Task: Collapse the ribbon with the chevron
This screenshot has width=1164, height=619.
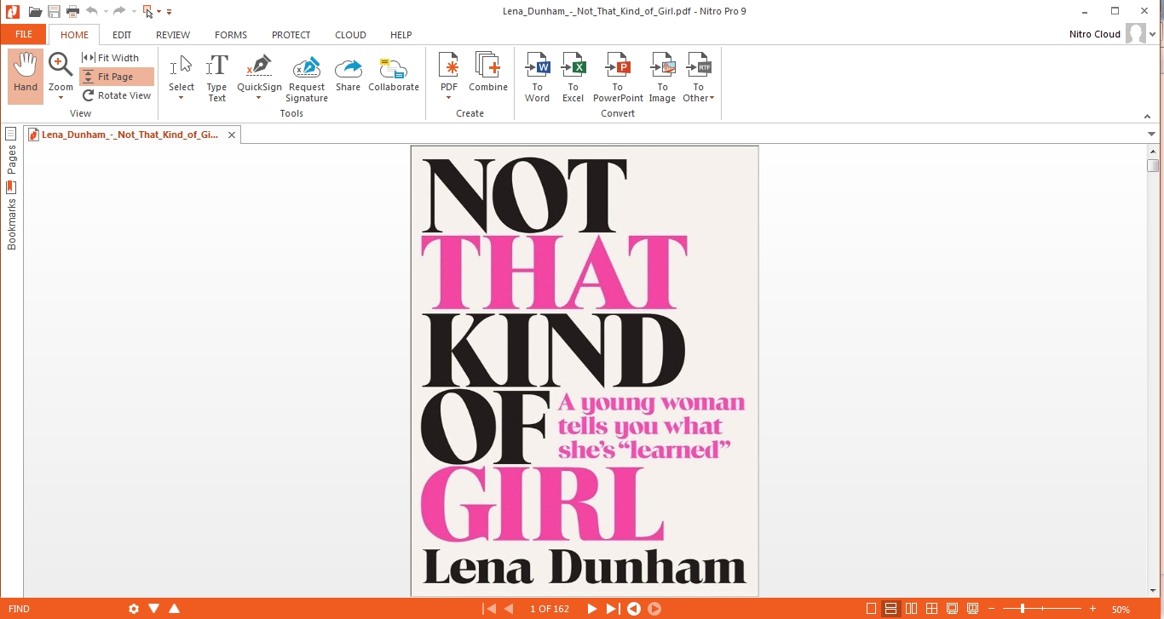Action: point(1147,117)
